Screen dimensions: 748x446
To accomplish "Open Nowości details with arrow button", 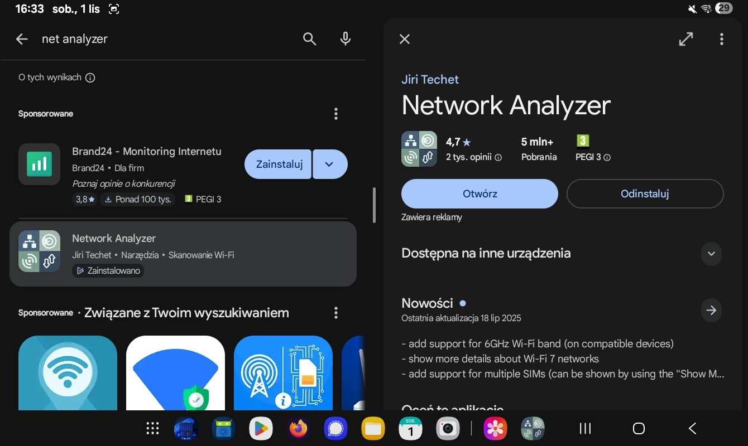I will [711, 310].
